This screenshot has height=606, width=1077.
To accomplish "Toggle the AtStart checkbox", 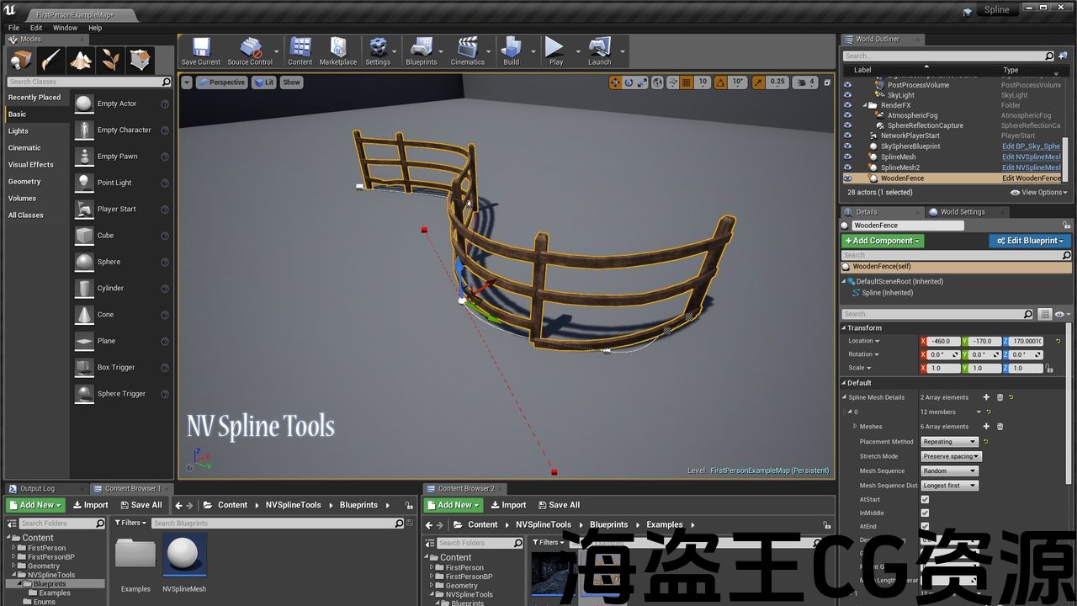I will (x=925, y=499).
